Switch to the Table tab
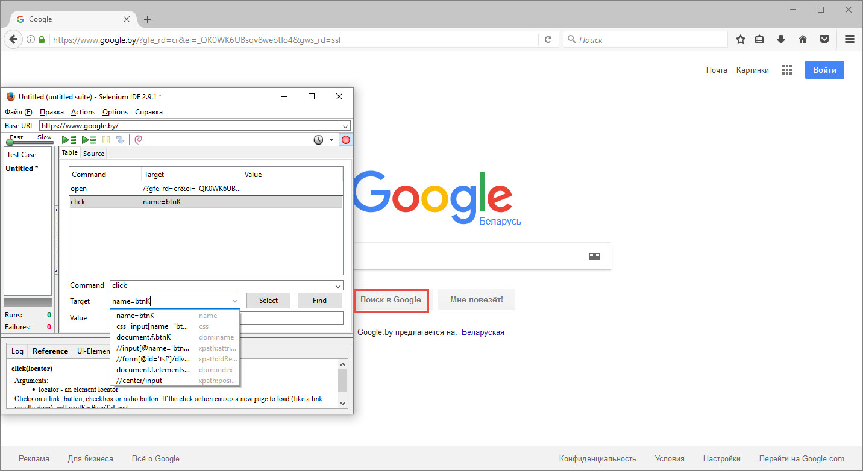The image size is (863, 471). tap(70, 153)
